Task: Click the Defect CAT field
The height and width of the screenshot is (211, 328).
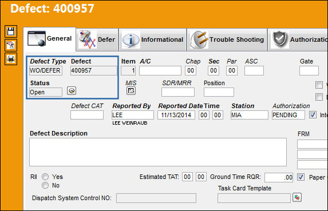Action: click(87, 115)
